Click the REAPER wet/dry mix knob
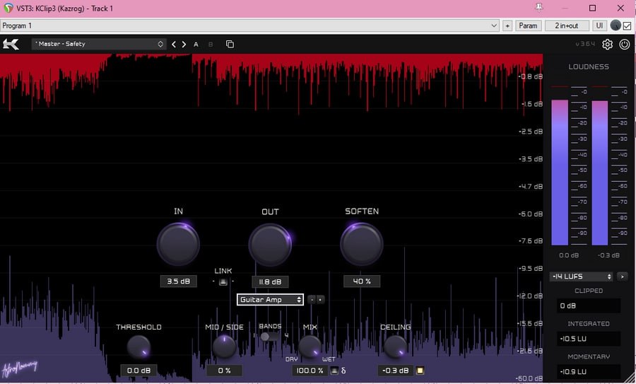The width and height of the screenshot is (636, 384). [x=616, y=25]
